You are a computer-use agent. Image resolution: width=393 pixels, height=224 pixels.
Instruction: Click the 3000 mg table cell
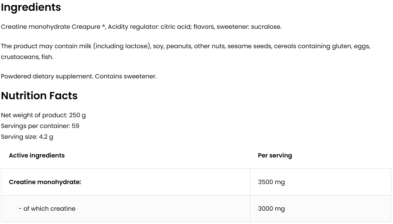click(x=271, y=209)
